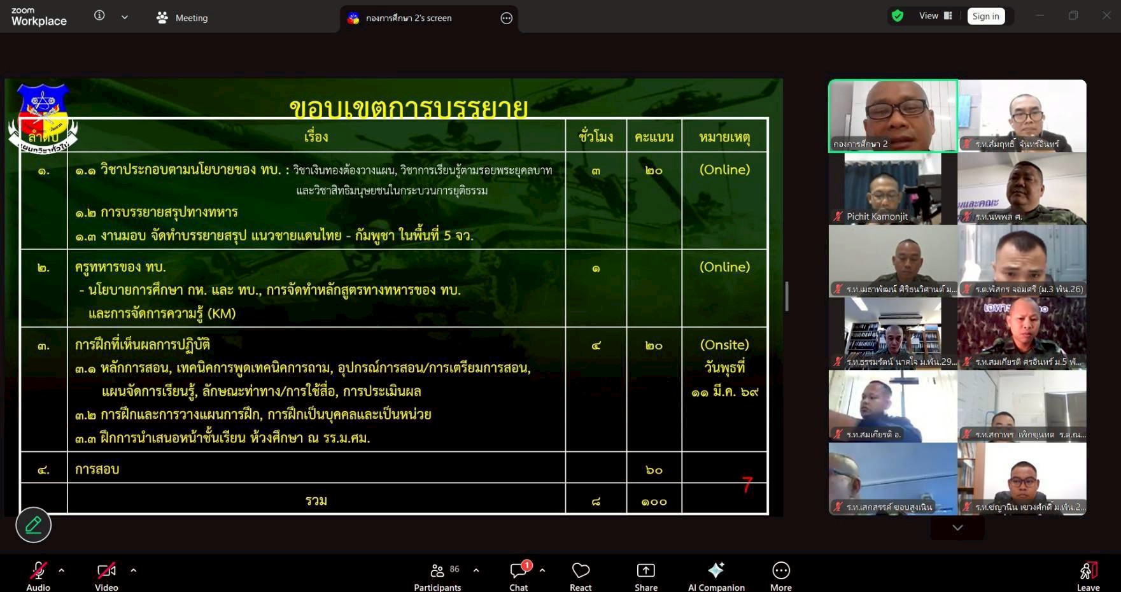Open the View layout button

pyautogui.click(x=935, y=16)
